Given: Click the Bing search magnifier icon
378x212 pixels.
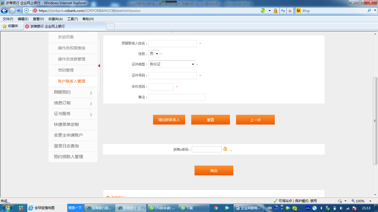Looking at the screenshot, I should point(369,10).
